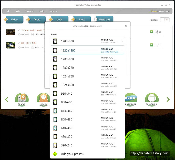This screenshot has height=160, width=175.
Task: Convert to Android format
Action: pyautogui.click(x=152, y=99)
